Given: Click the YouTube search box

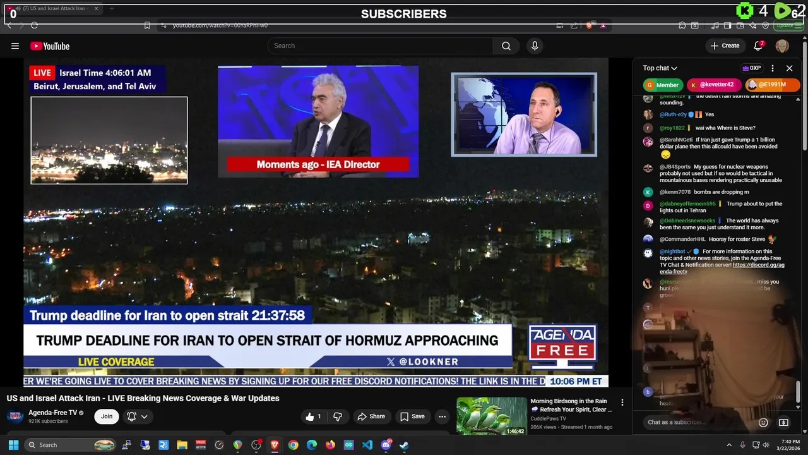Looking at the screenshot, I should tap(380, 45).
